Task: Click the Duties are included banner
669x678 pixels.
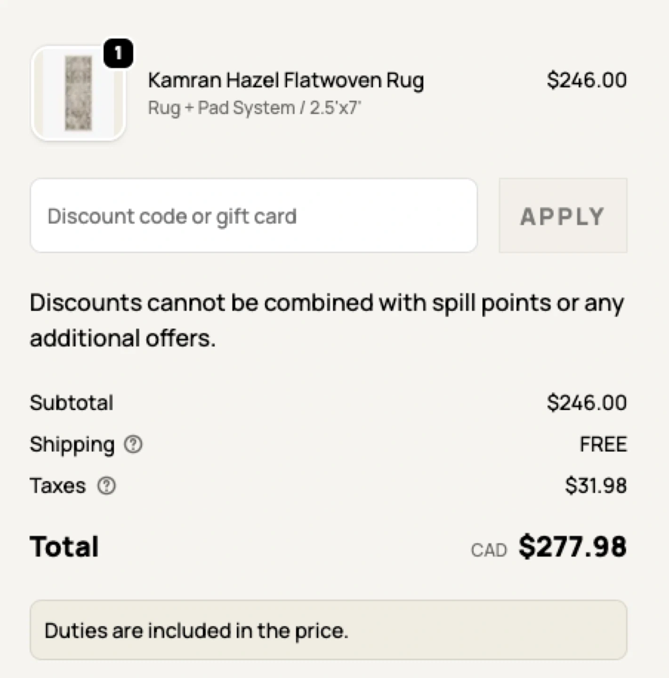Action: pyautogui.click(x=328, y=630)
